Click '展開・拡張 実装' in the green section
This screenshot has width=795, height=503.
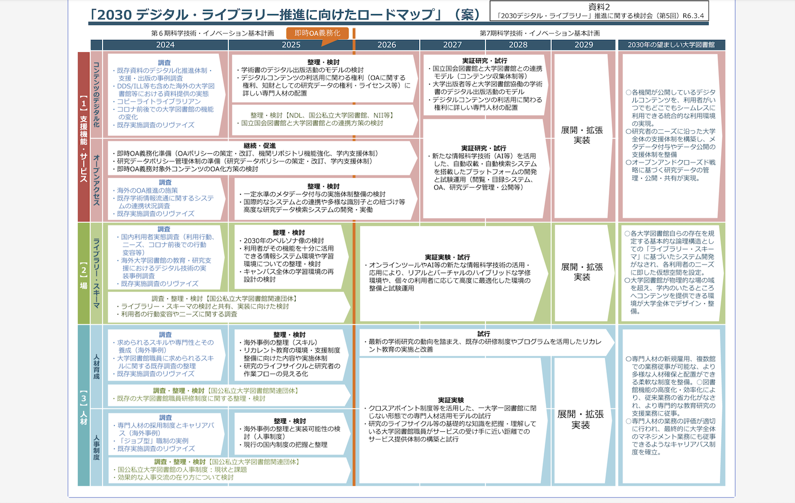(x=582, y=272)
